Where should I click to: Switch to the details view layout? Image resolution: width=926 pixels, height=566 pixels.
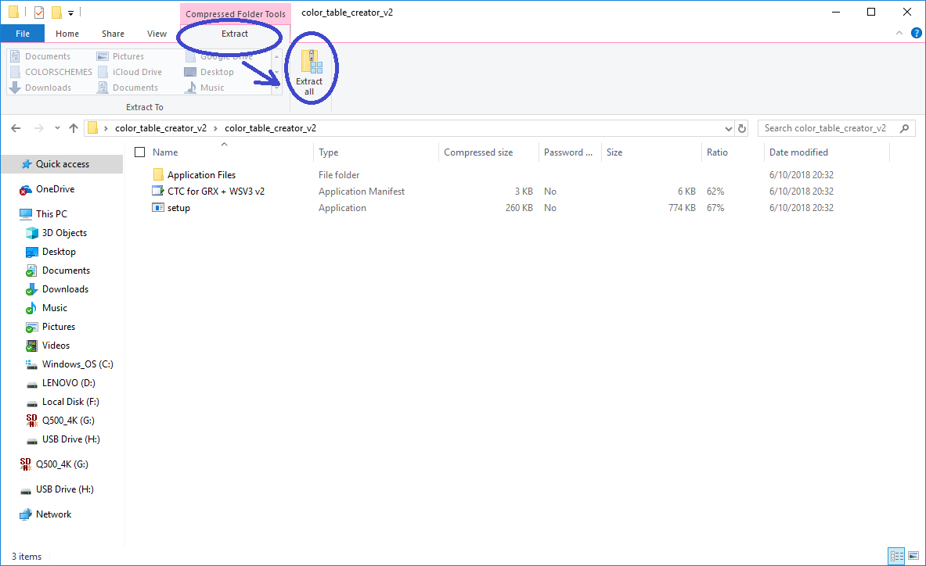coord(896,556)
